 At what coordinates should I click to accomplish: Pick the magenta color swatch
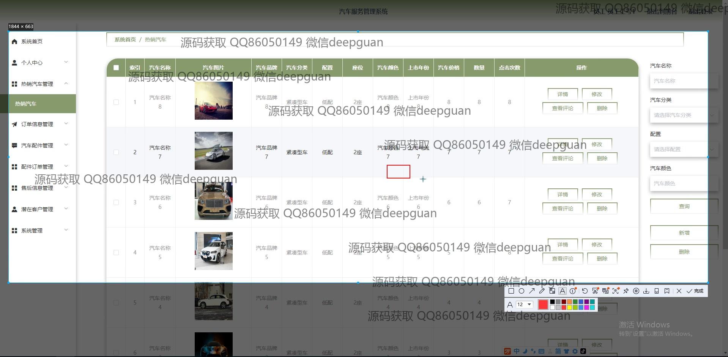pos(586,307)
